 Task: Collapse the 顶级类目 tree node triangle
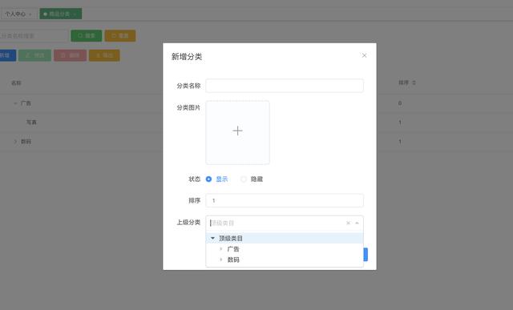point(212,239)
